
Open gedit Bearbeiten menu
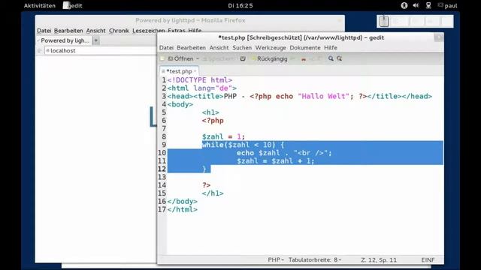click(x=191, y=48)
